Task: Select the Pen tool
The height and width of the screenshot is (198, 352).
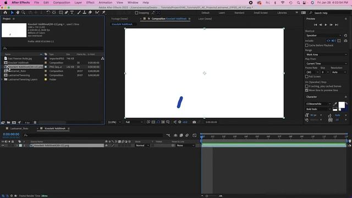Action: 67,13
